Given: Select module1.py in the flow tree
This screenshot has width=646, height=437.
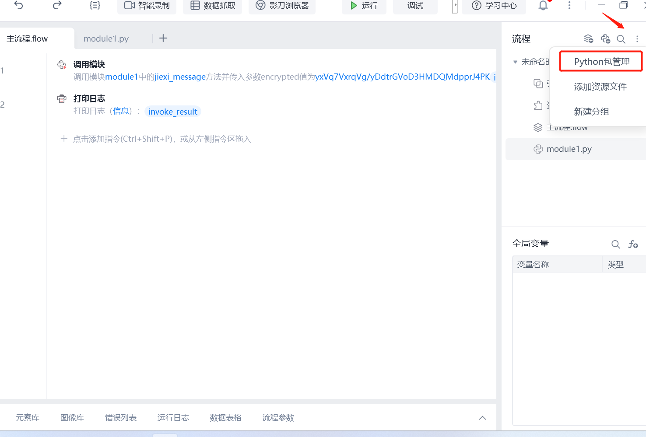Looking at the screenshot, I should [x=569, y=149].
